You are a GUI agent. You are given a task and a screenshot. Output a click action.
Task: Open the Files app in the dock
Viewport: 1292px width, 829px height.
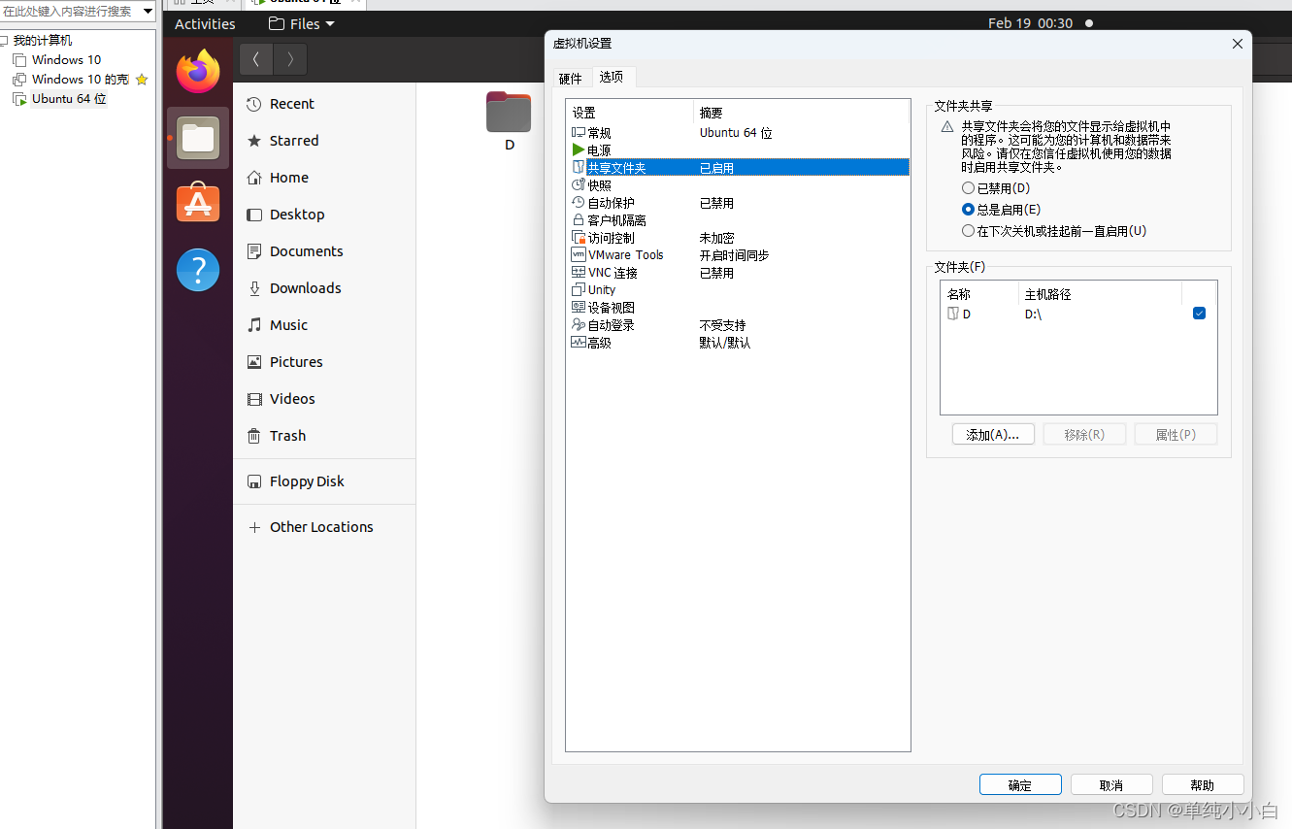(198, 138)
